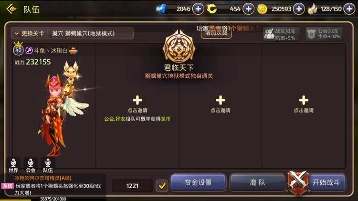Go back using the arrow icon
This screenshot has width=358, height=201.
[x=11, y=9]
